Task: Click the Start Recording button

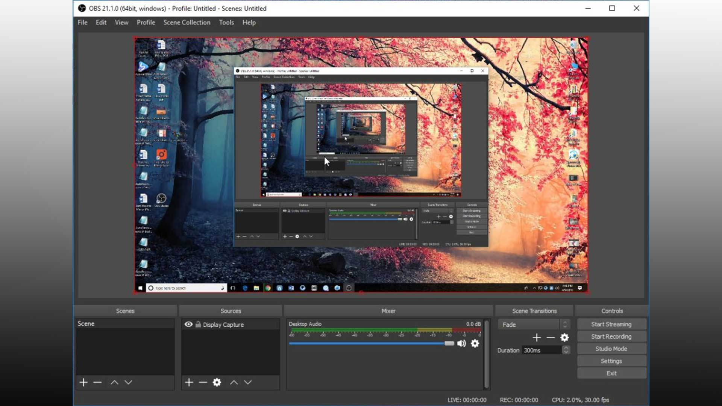Action: 611,336
